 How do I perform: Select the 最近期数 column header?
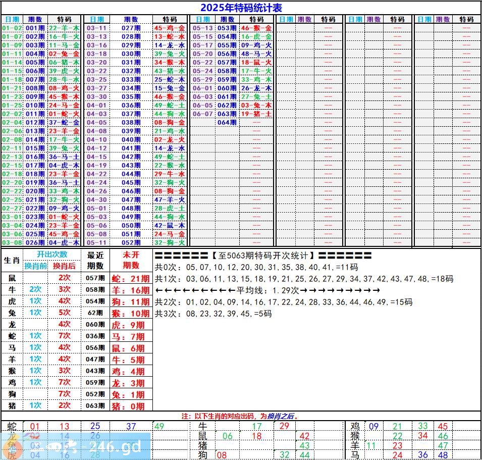pyautogui.click(x=95, y=261)
